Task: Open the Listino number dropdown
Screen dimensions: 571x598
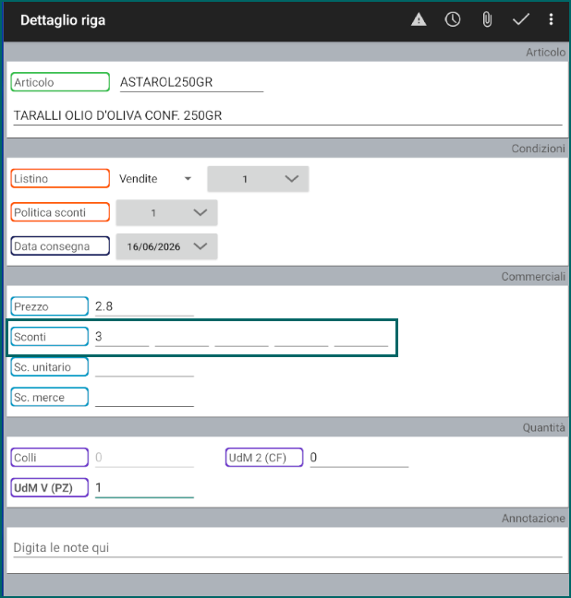Action: pyautogui.click(x=258, y=179)
